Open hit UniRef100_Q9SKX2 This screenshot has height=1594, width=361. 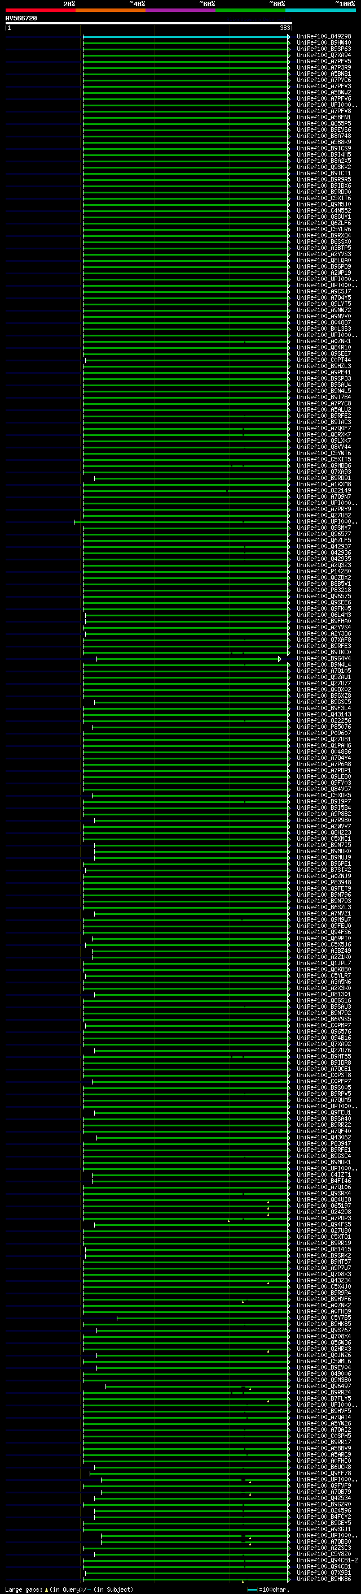pos(324,167)
